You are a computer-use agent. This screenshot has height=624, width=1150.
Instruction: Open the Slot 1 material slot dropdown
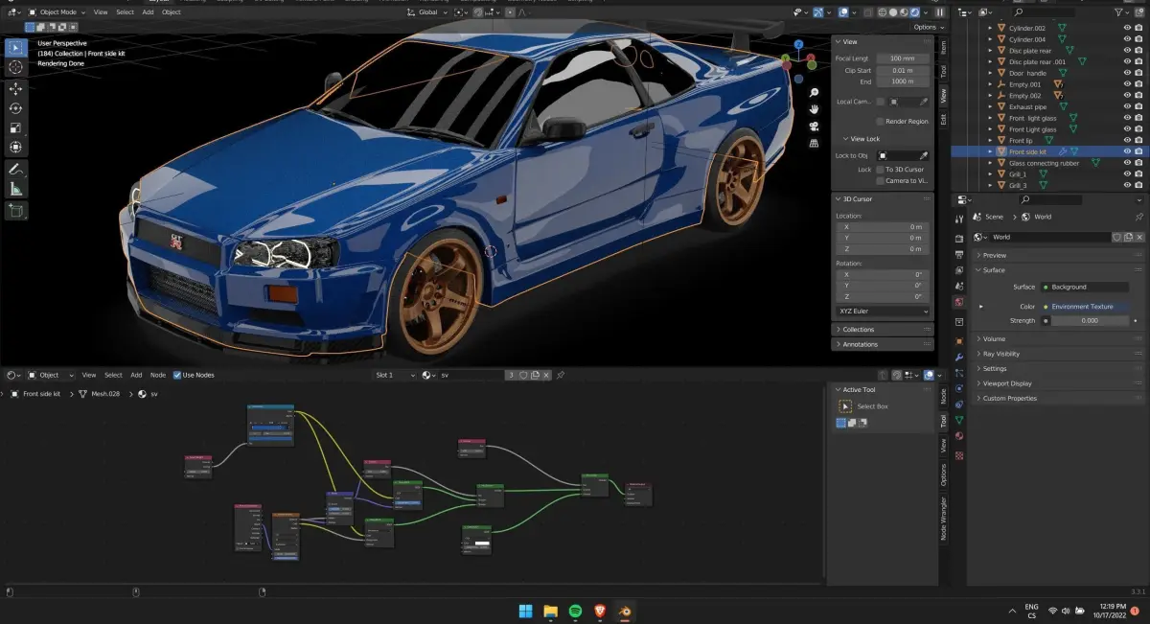pyautogui.click(x=395, y=375)
